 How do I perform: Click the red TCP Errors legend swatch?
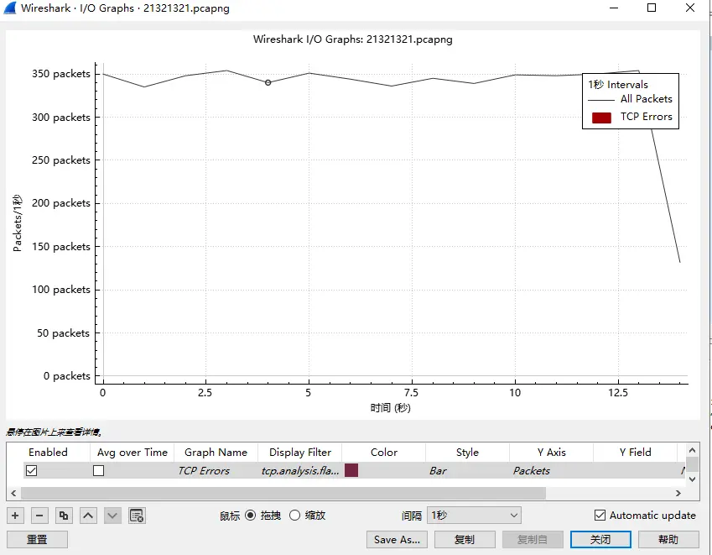(601, 118)
